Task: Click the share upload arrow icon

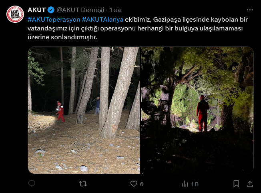Action: (x=250, y=184)
